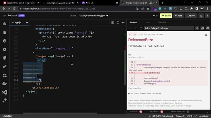Click the strange-meitner-dngyp7 sandbox title
This screenshot has width=211, height=118.
pos(92,16)
